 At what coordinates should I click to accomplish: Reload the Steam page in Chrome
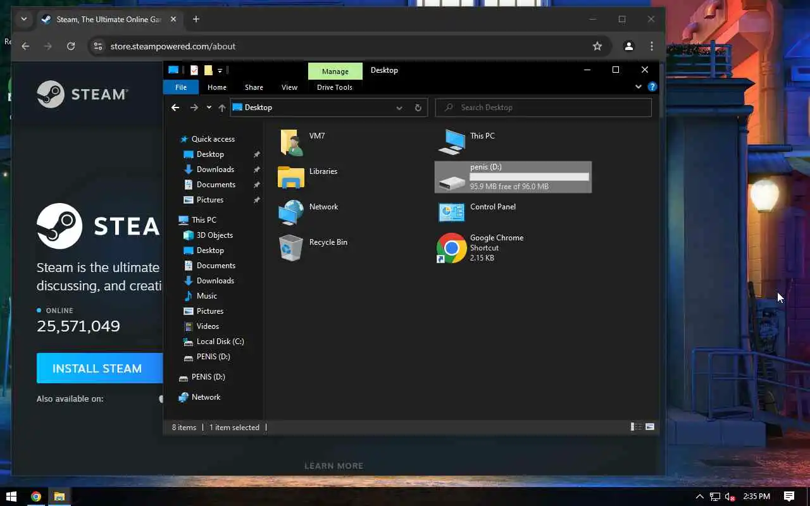[71, 46]
